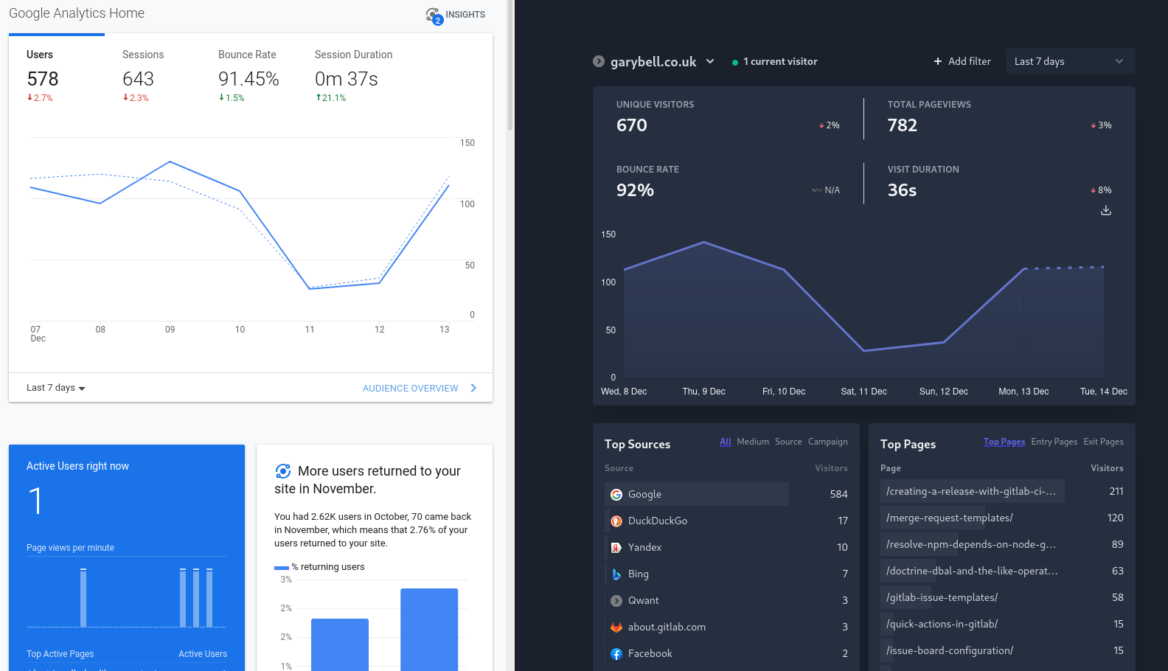This screenshot has width=1168, height=671.
Task: Click the taller returning users bar
Action: (x=429, y=630)
